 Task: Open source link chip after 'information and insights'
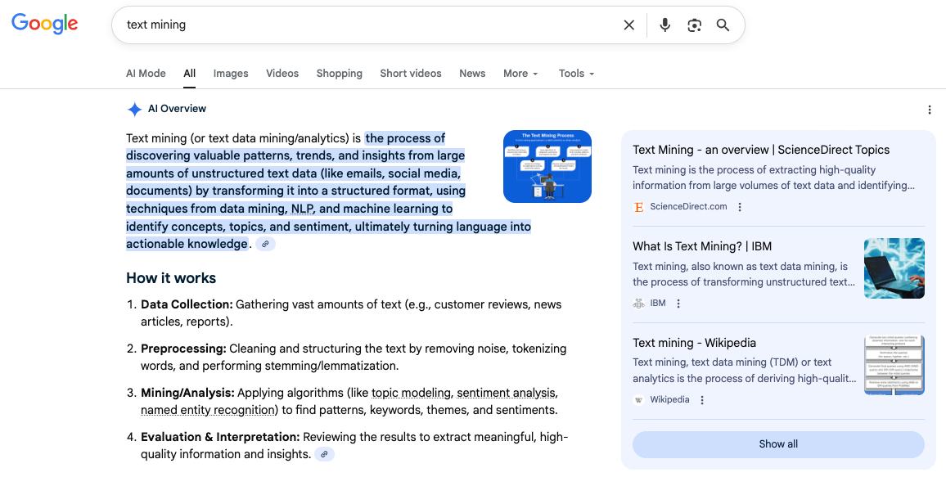(325, 454)
